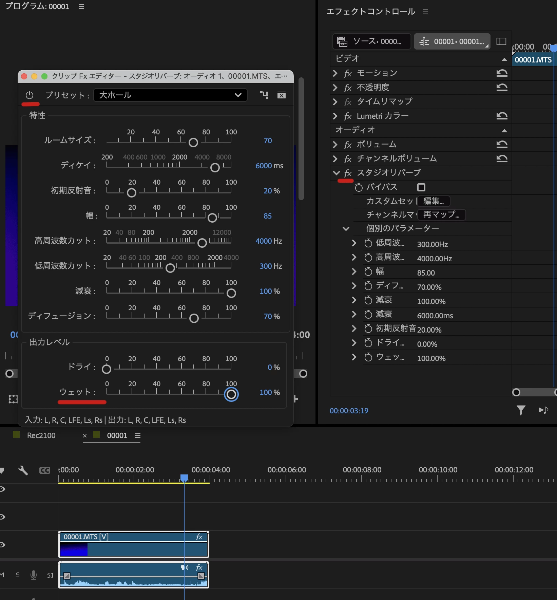The image size is (557, 600).
Task: Switch to the Rec2100 timeline tab
Action: (41, 435)
